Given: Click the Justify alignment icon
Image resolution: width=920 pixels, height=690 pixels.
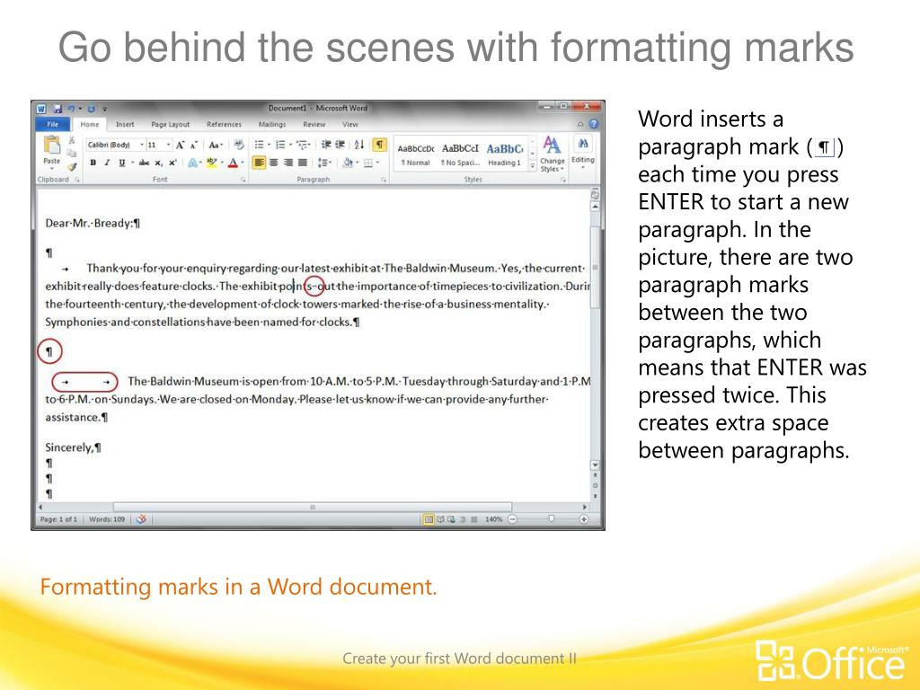Looking at the screenshot, I should (302, 163).
